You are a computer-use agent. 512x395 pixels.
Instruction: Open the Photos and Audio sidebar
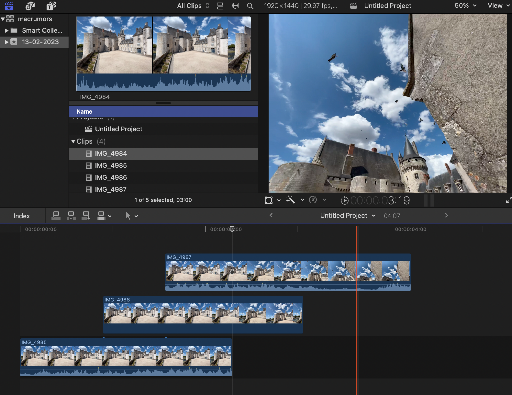coord(30,6)
